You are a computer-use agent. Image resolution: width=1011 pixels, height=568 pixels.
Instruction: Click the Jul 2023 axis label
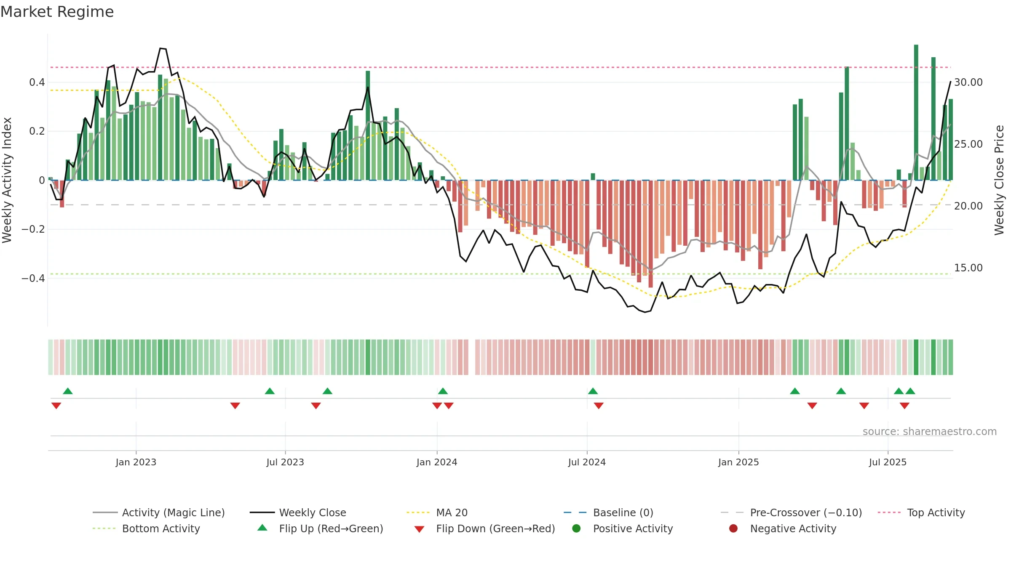click(x=285, y=462)
